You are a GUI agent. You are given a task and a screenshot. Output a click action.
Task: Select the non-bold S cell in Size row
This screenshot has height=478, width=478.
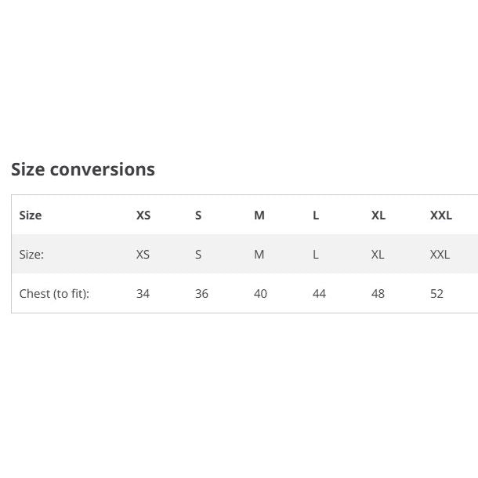198,254
